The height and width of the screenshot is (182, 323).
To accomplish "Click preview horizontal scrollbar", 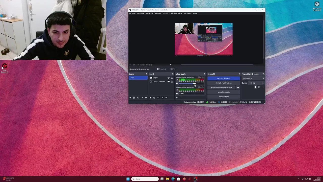I will (217, 65).
